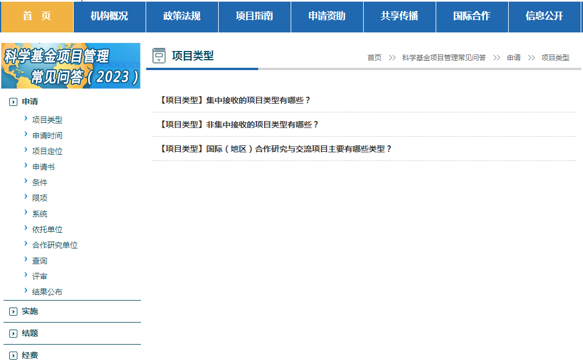Viewport: 583px width, 362px height.
Task: Open the 申请资助 menu
Action: [327, 17]
